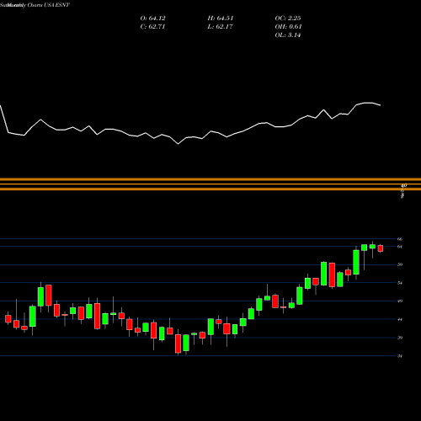Click the end point of the white line chart
Screen dimensions: 421x421
point(381,105)
